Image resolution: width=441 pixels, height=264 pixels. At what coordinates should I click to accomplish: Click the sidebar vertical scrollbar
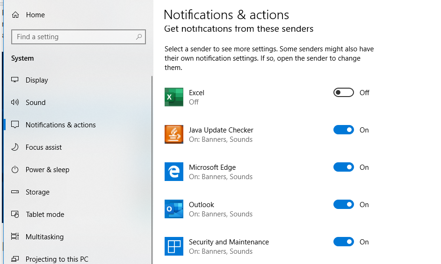point(152,170)
